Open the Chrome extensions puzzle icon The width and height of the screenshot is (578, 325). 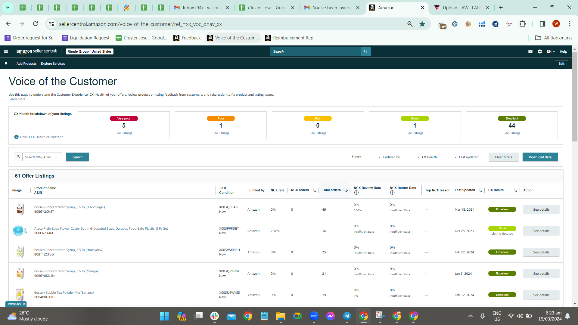(x=523, y=24)
